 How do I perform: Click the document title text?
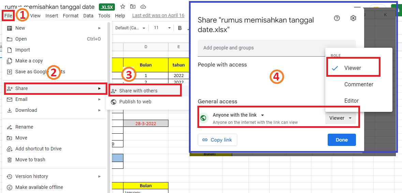[49, 7]
